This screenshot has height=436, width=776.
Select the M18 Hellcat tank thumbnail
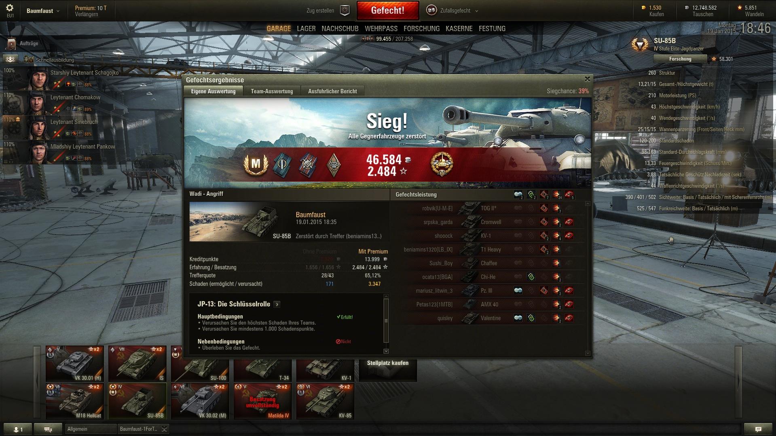(74, 401)
